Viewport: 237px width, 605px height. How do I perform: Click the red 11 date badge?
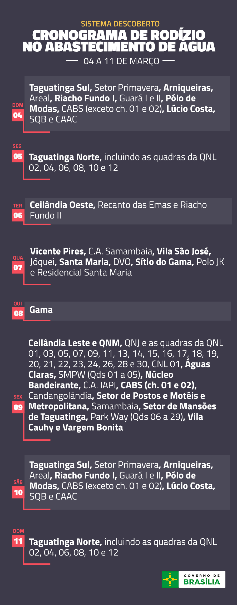(18, 541)
